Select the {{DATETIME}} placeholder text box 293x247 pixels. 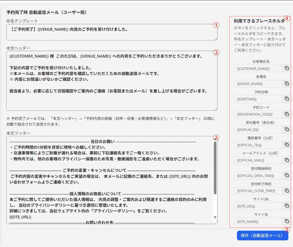click(257, 99)
